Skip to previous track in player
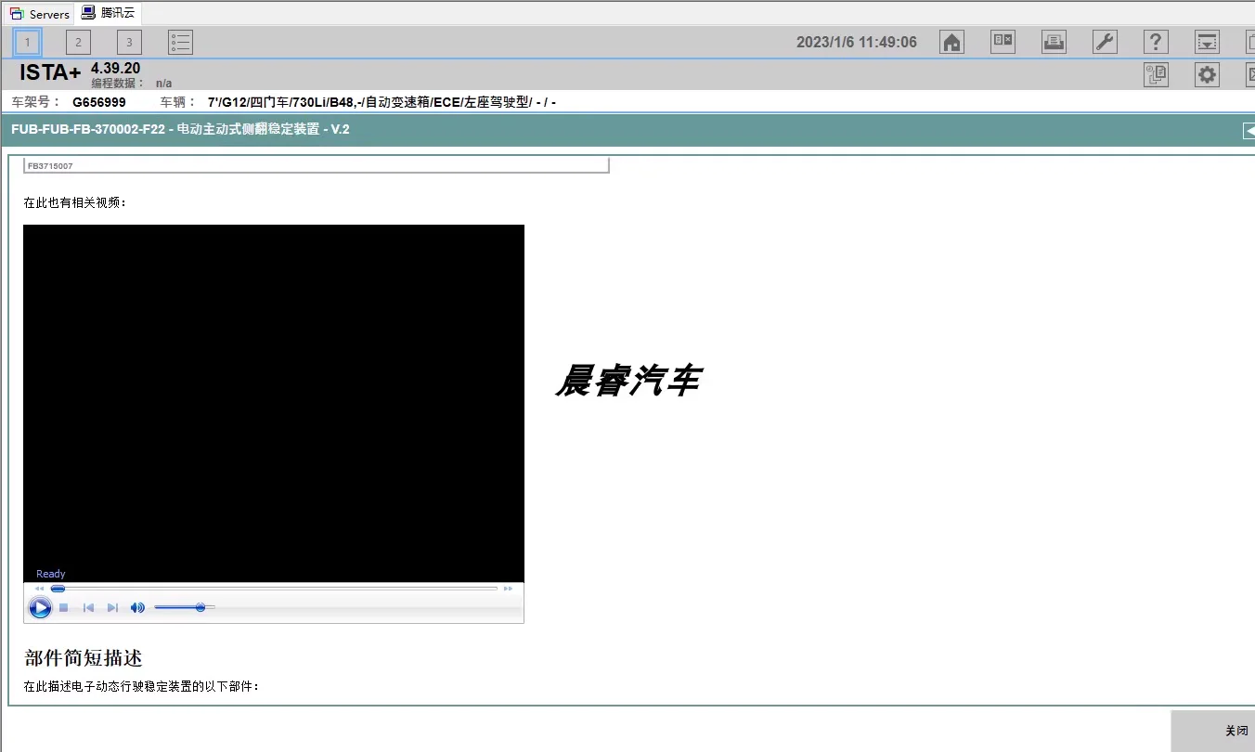 (x=89, y=608)
